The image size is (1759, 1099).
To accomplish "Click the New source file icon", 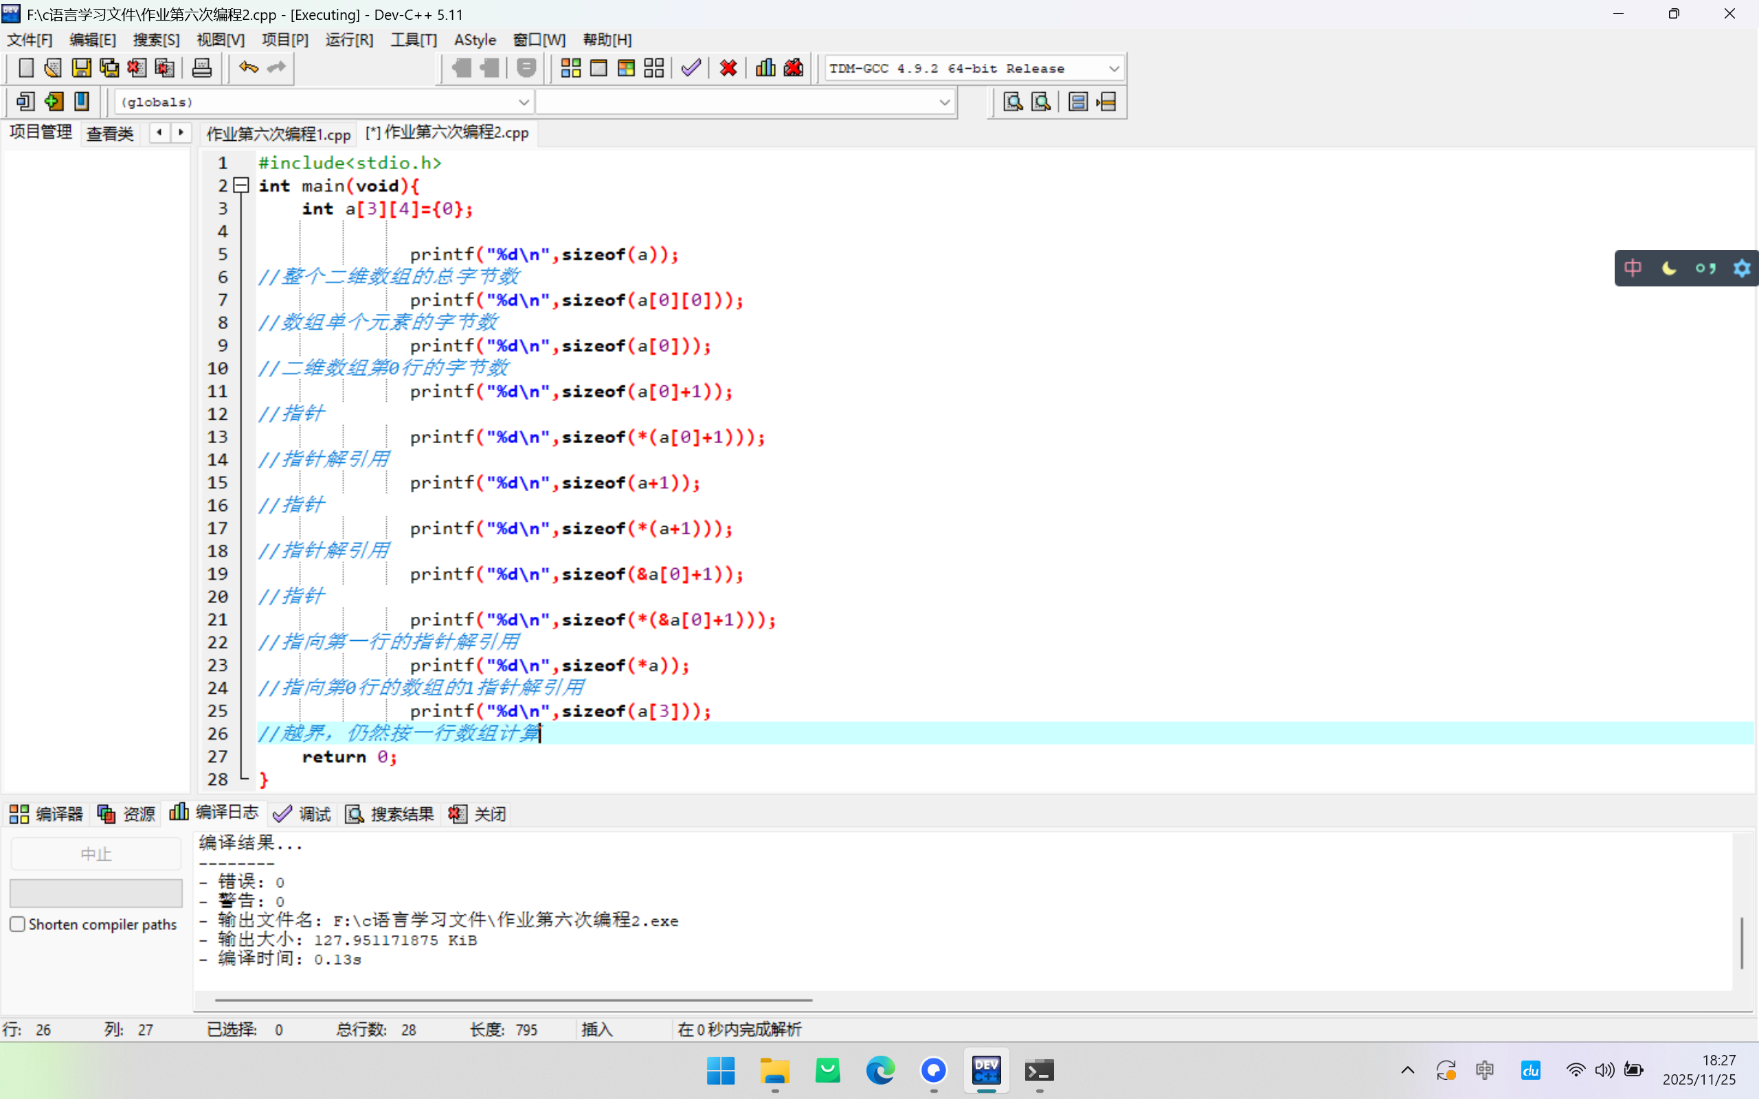I will (25, 67).
